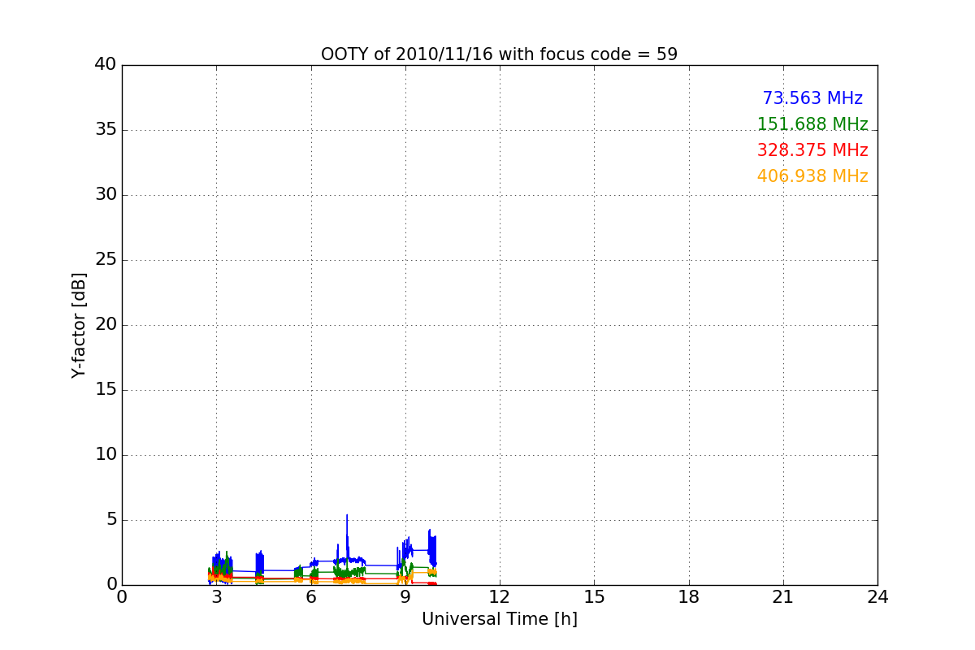Click the 'Universal Time [h]' axis label

499,619
